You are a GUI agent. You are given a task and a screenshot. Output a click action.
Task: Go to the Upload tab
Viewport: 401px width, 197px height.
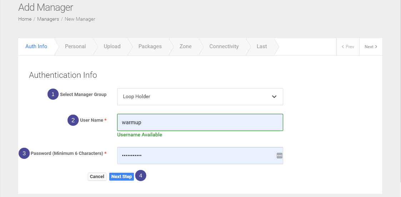pyautogui.click(x=112, y=46)
